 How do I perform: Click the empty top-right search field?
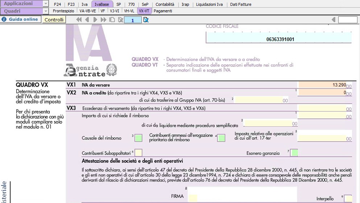tap(348, 20)
